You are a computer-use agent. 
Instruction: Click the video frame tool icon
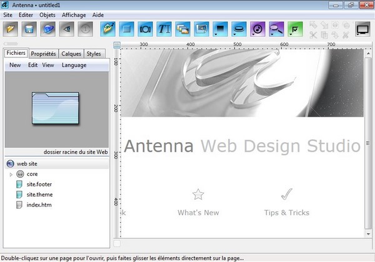(x=201, y=29)
